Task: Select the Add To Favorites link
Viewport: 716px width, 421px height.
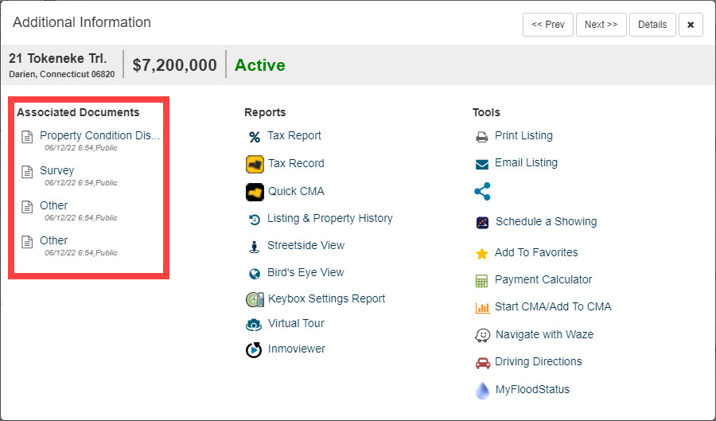Action: point(536,252)
